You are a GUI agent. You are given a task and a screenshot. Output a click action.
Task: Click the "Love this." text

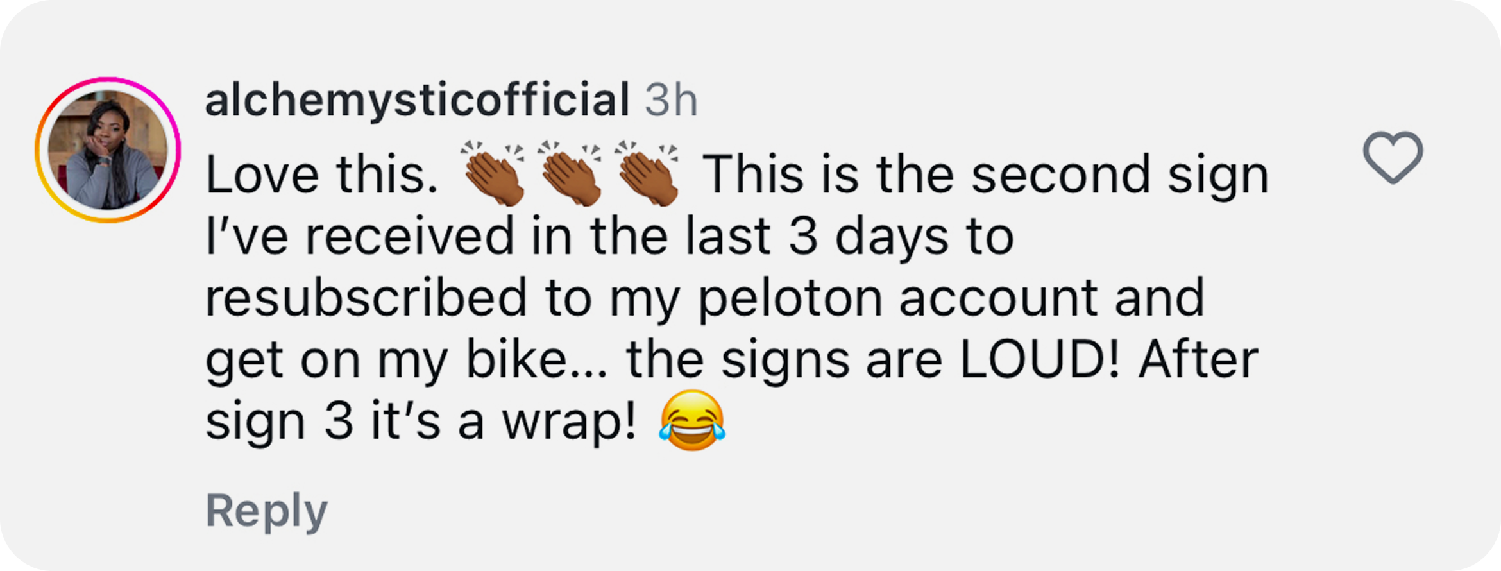click(x=322, y=175)
